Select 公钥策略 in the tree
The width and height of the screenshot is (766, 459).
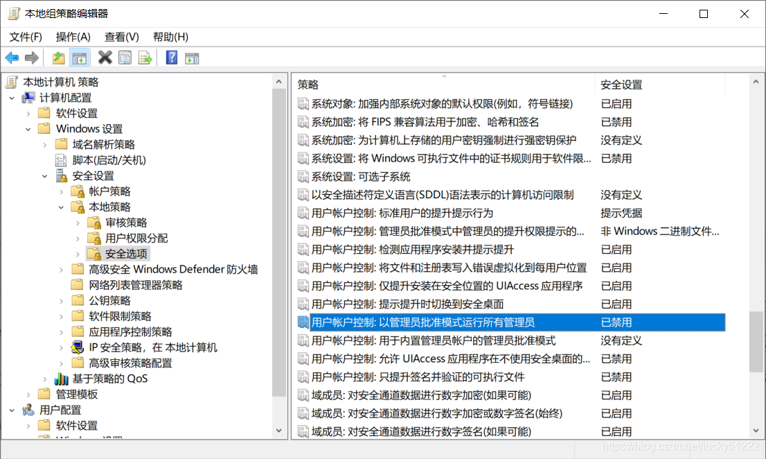pyautogui.click(x=109, y=301)
